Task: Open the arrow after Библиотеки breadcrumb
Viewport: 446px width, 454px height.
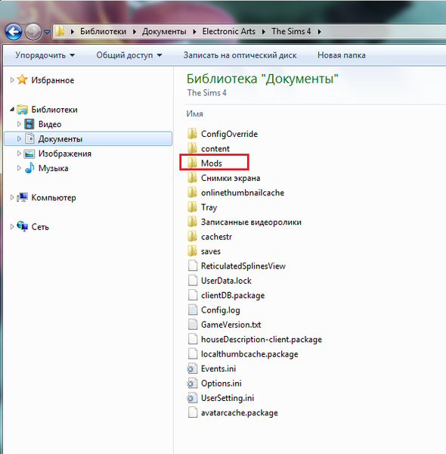Action: 135,32
